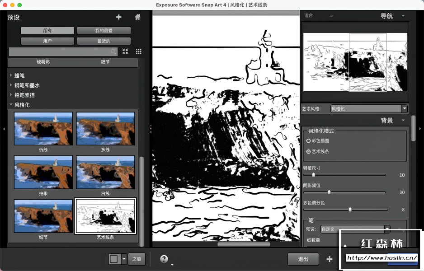The height and width of the screenshot is (271, 424).
Task: Click the collapse thumbnails double-arrow icon
Action: [x=125, y=51]
